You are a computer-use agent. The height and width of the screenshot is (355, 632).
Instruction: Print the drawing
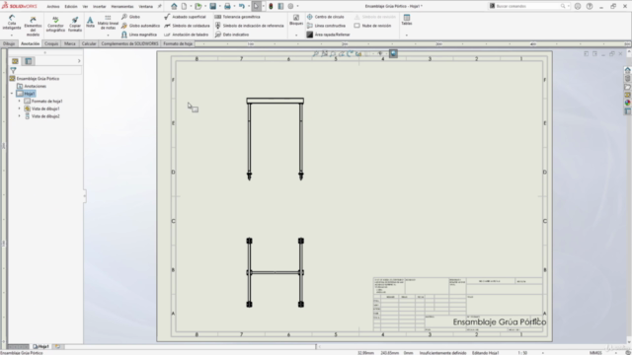coord(227,6)
